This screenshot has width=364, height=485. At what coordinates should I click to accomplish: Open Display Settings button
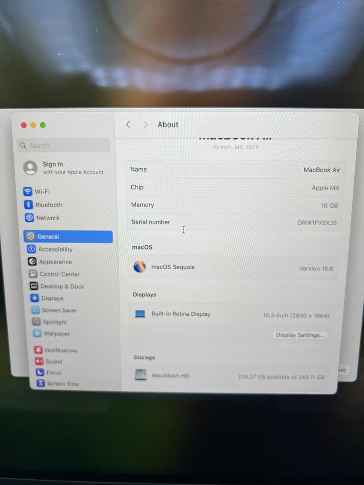point(300,335)
